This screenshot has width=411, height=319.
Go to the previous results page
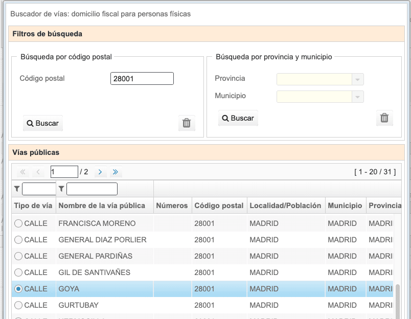tap(38, 172)
